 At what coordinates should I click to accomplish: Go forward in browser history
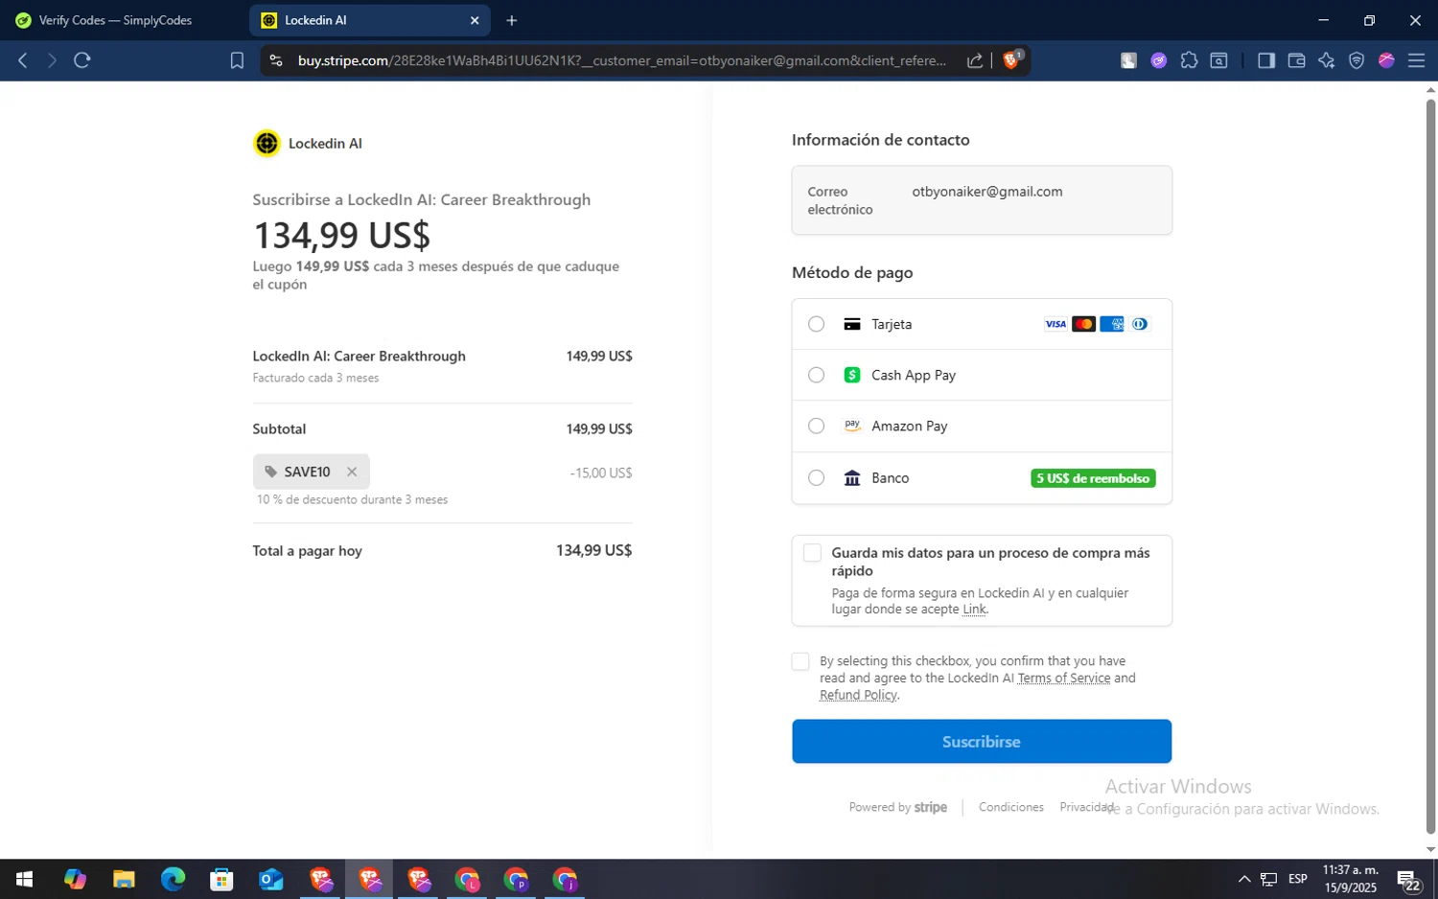(53, 60)
